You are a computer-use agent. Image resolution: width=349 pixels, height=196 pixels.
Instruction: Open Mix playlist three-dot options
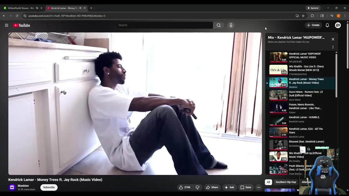click(x=333, y=47)
